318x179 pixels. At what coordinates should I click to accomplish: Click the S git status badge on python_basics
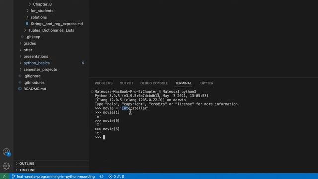[83, 63]
